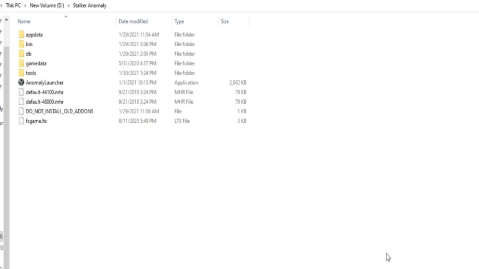Click the AnomalyLauncher application icon
This screenshot has width=479, height=269.
pos(21,82)
